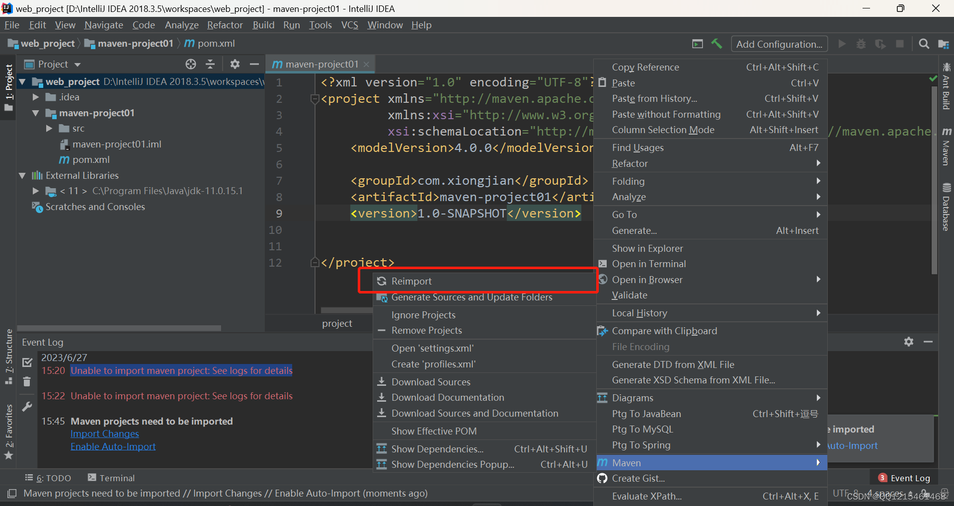Click the Build project hammer icon
Viewport: 954px width, 506px height.
[716, 44]
